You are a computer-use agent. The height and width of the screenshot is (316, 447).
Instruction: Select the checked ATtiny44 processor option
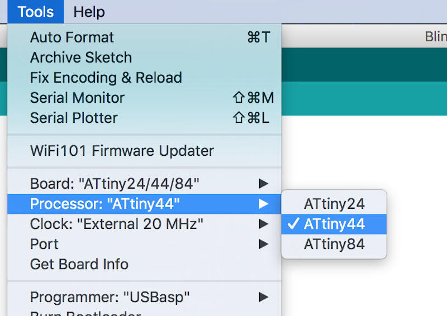(x=334, y=224)
